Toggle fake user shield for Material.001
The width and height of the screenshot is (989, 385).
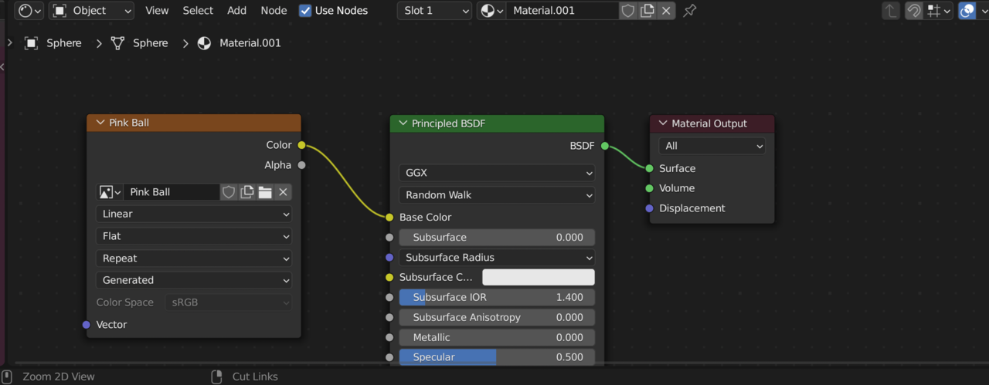coord(628,11)
